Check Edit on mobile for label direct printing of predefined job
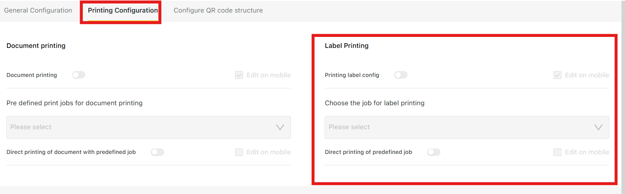The image size is (625, 194). [x=557, y=152]
